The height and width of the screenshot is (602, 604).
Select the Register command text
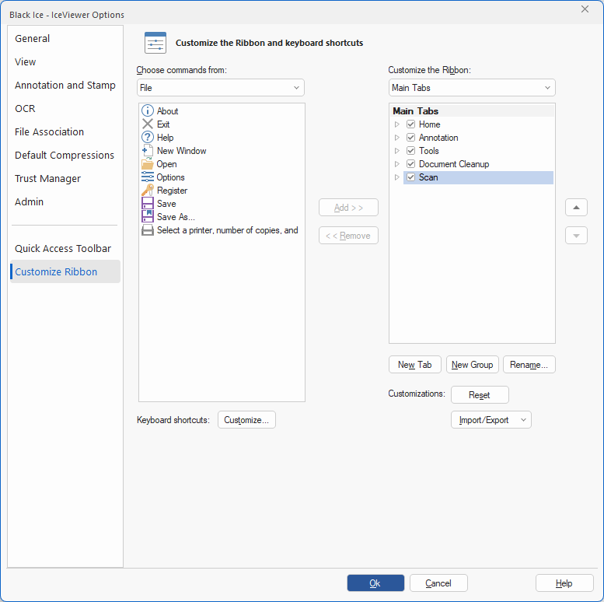click(x=173, y=190)
